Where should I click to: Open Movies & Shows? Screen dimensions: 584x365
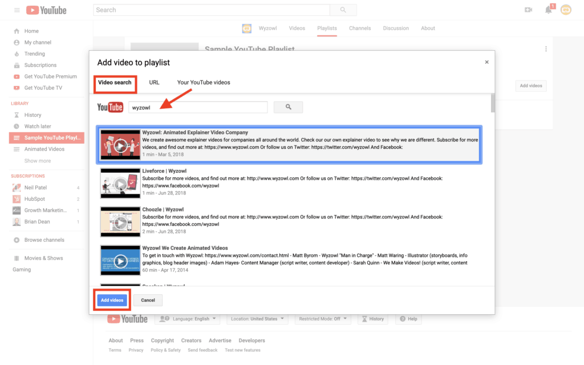tap(43, 258)
